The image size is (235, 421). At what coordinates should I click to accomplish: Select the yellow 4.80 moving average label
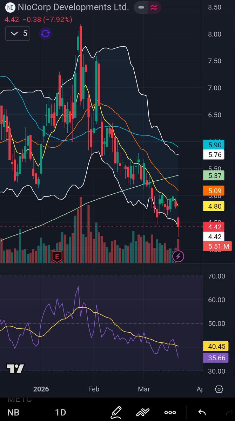click(x=214, y=206)
